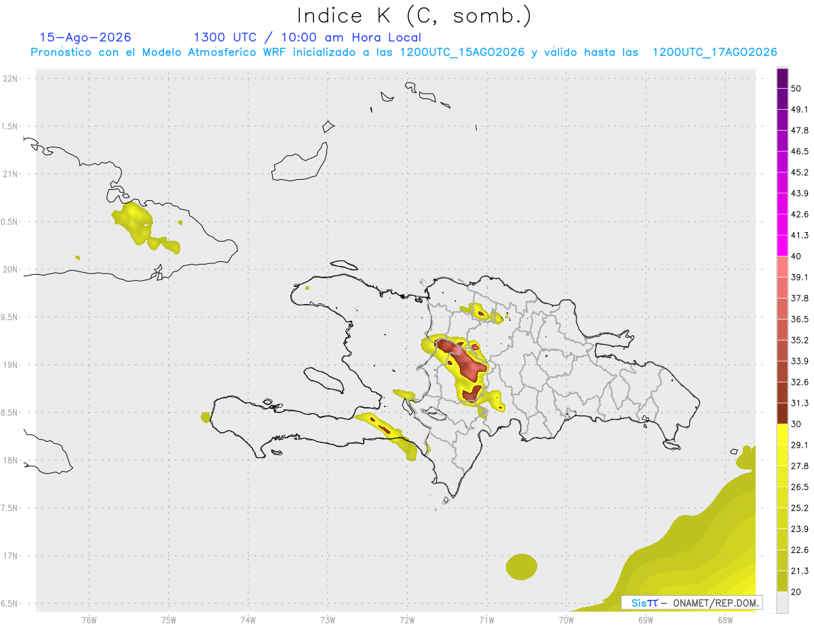Viewport: 814px width, 629px height.
Task: Click the colorbar value '22.6'
Action: point(799,550)
